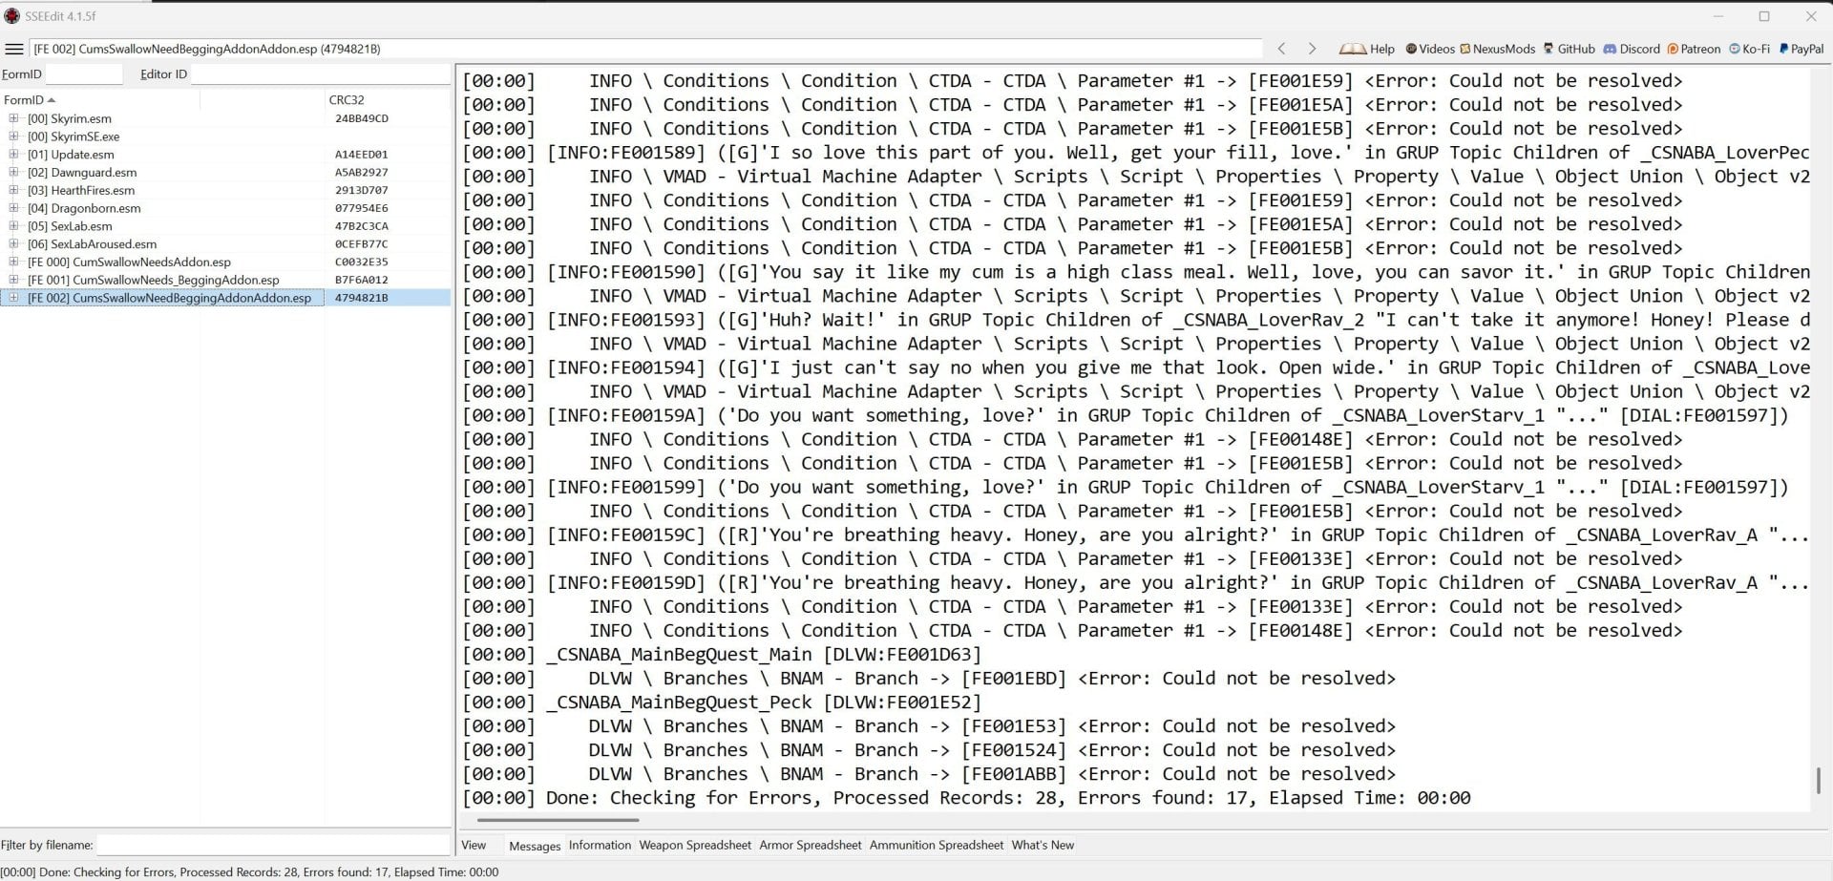Click the messages vertical scrollbar thumb

tap(1819, 780)
